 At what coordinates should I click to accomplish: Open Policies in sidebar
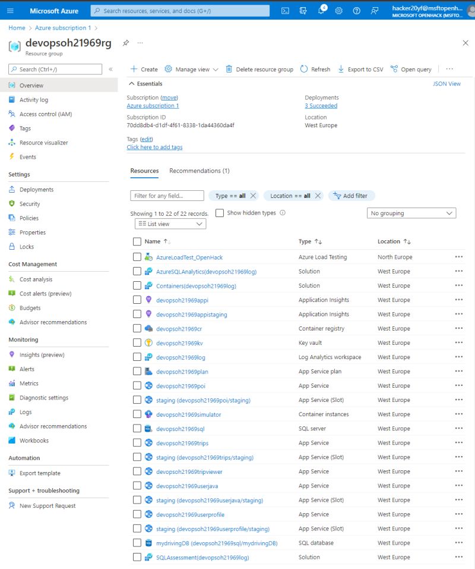click(28, 218)
